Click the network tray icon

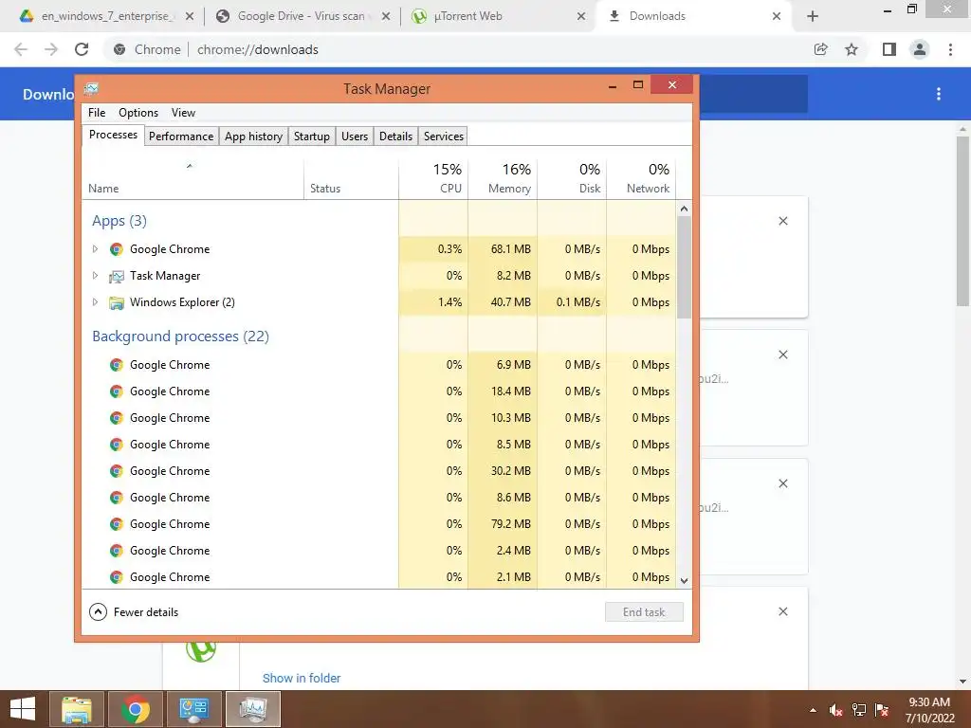(x=859, y=710)
